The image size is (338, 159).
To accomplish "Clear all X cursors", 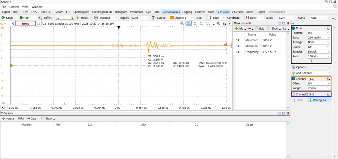I will pyautogui.click(x=32, y=119).
